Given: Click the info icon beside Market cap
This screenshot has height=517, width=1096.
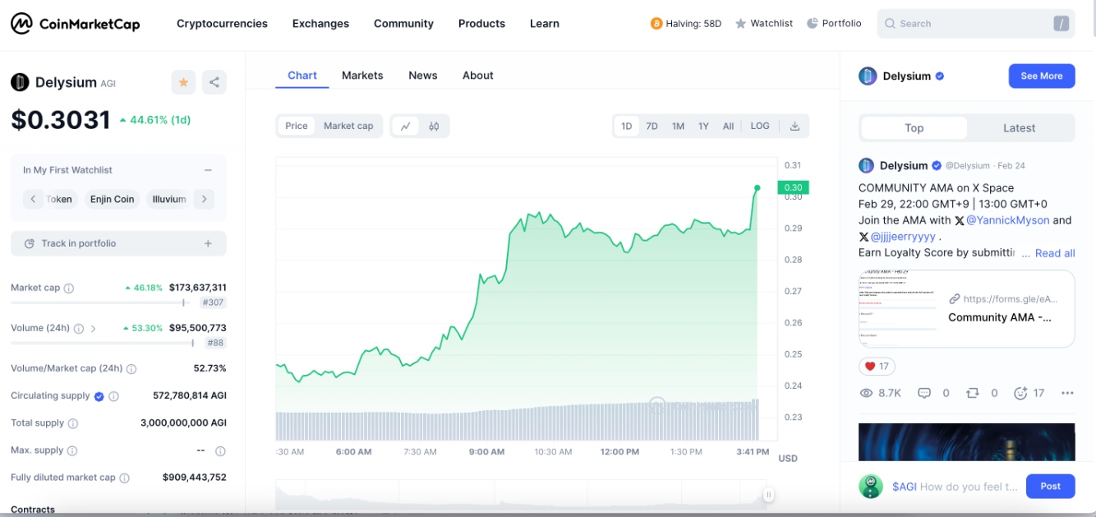Looking at the screenshot, I should [x=69, y=289].
